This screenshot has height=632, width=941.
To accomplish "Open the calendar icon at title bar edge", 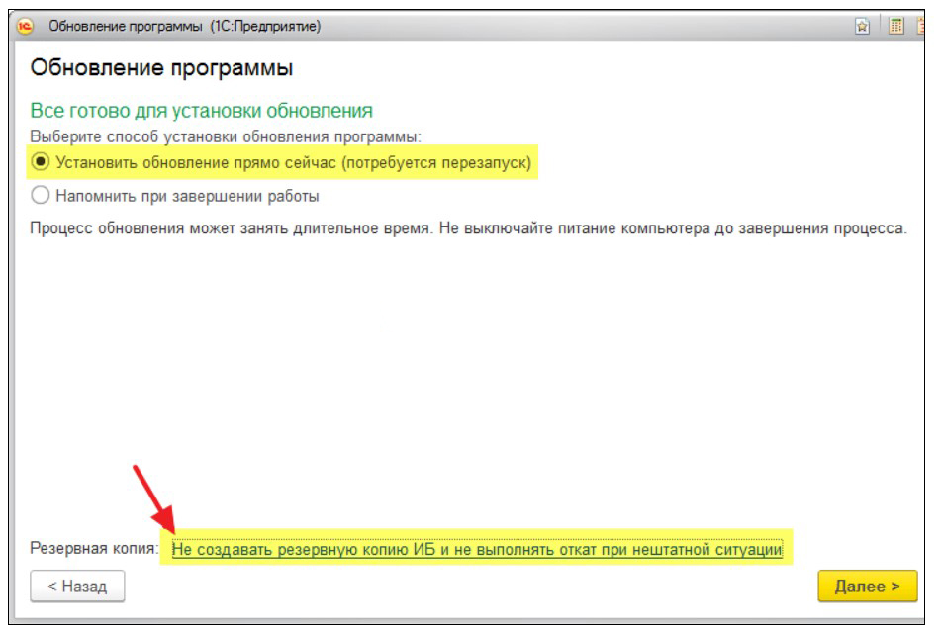I will pyautogui.click(x=924, y=27).
